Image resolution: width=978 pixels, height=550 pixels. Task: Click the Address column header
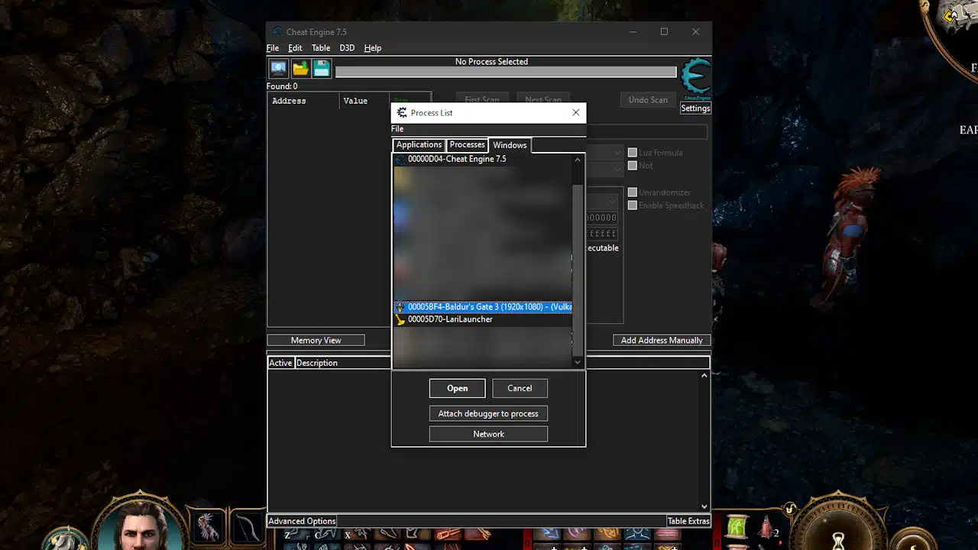pos(303,101)
